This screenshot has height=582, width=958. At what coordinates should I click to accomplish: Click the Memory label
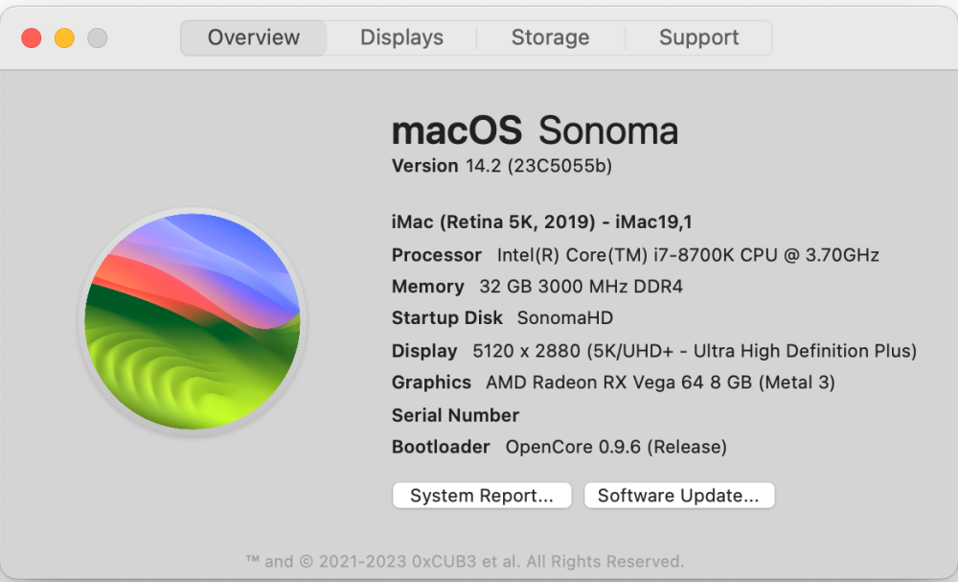427,287
